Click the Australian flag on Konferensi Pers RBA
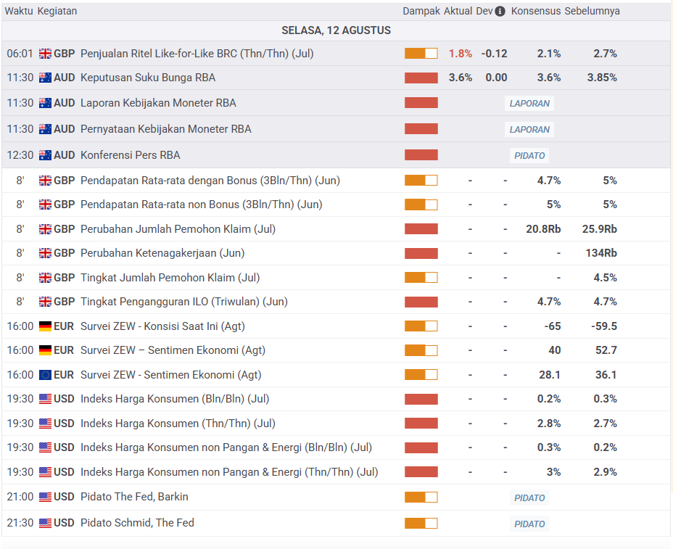 45,155
